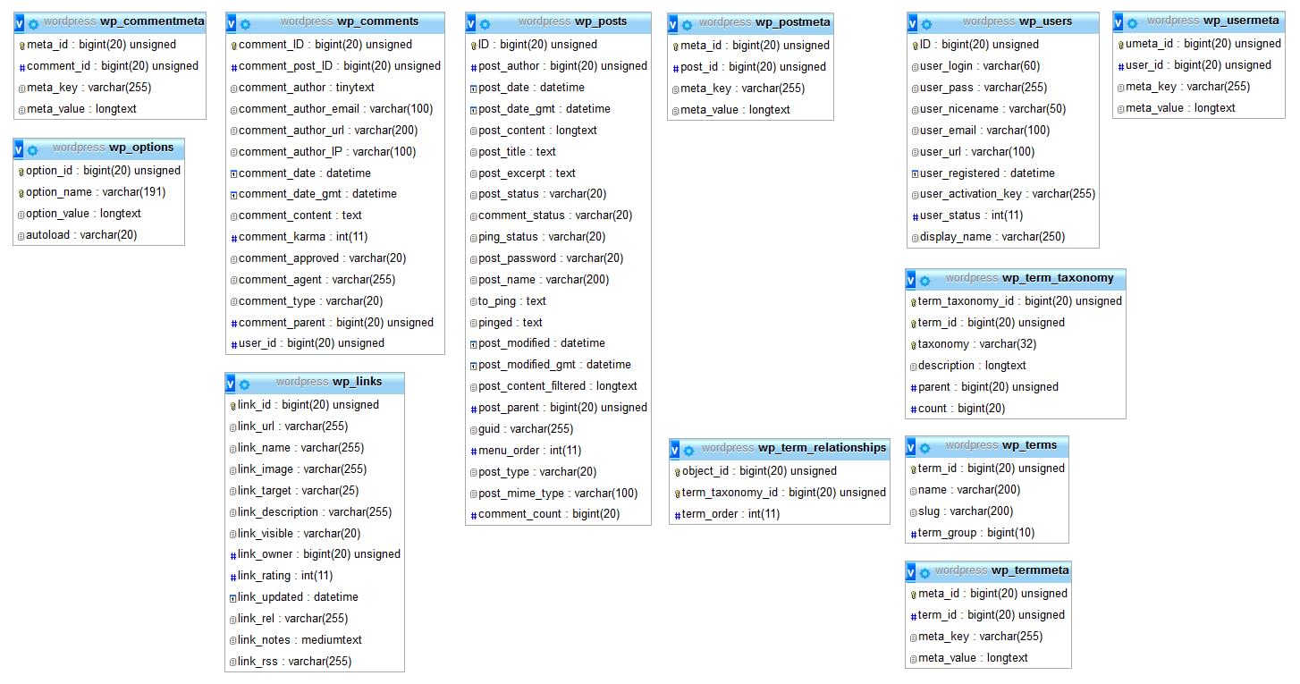Image resolution: width=1300 pixels, height=684 pixels.
Task: Open the settings gear on wp_termmeta header
Action: [x=924, y=570]
